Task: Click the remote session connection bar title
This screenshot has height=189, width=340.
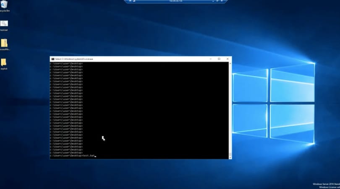Action: click(175, 1)
